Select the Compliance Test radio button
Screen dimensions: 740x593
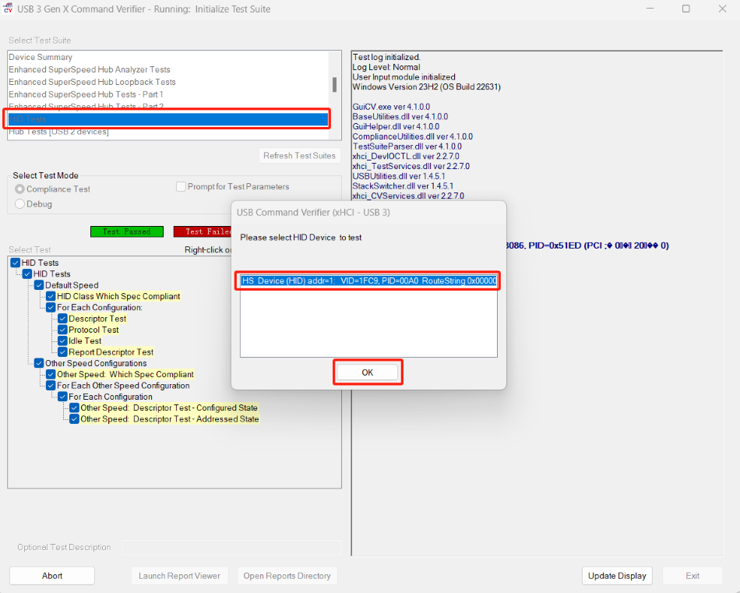point(19,189)
